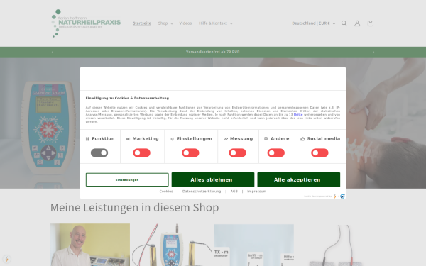Screen dimensions: 426x266
Task: Click the cookie banner verified badge icon
Action: pos(343,196)
